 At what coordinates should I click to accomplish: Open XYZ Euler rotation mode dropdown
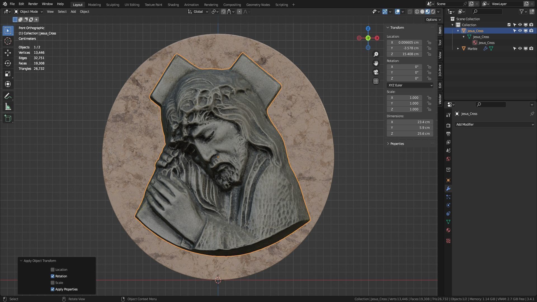click(x=410, y=85)
